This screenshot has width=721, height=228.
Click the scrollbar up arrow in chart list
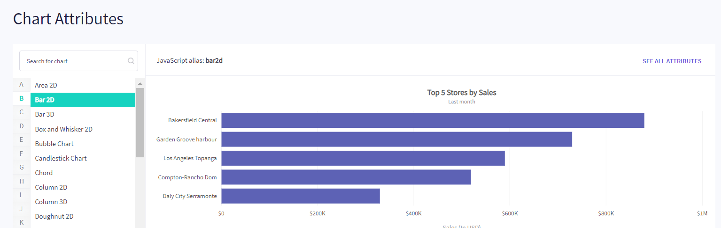coord(140,83)
